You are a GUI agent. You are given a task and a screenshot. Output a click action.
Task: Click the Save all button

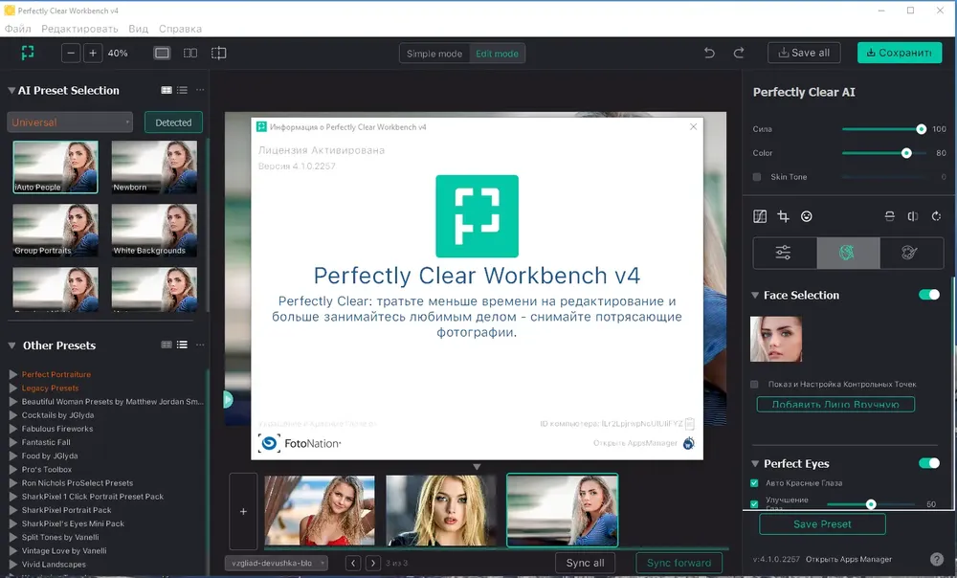(x=804, y=53)
